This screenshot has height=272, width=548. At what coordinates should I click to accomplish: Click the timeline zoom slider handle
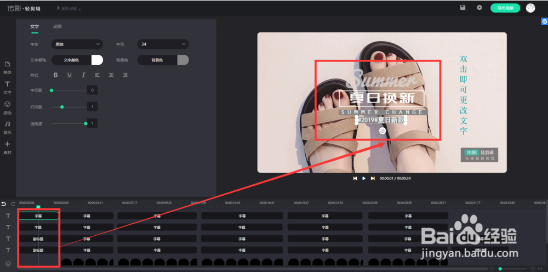coord(500,269)
